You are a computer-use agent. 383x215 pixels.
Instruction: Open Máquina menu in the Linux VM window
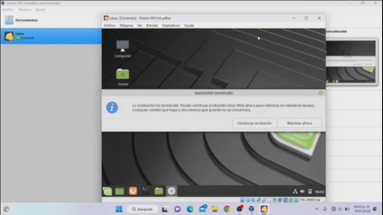click(126, 25)
